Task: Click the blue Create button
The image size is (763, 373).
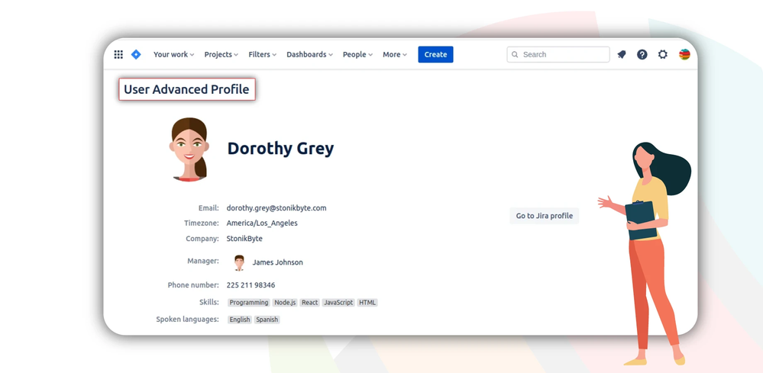Action: click(x=435, y=54)
